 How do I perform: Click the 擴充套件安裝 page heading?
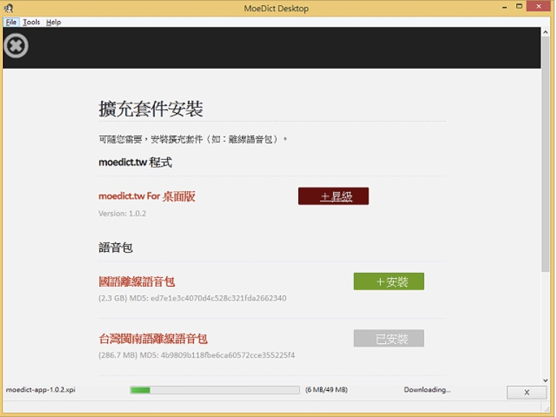(x=151, y=109)
